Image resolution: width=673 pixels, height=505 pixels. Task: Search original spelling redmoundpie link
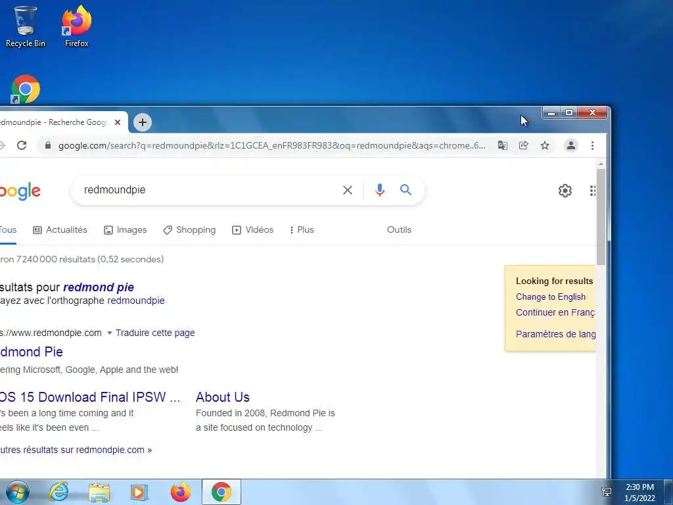(136, 301)
